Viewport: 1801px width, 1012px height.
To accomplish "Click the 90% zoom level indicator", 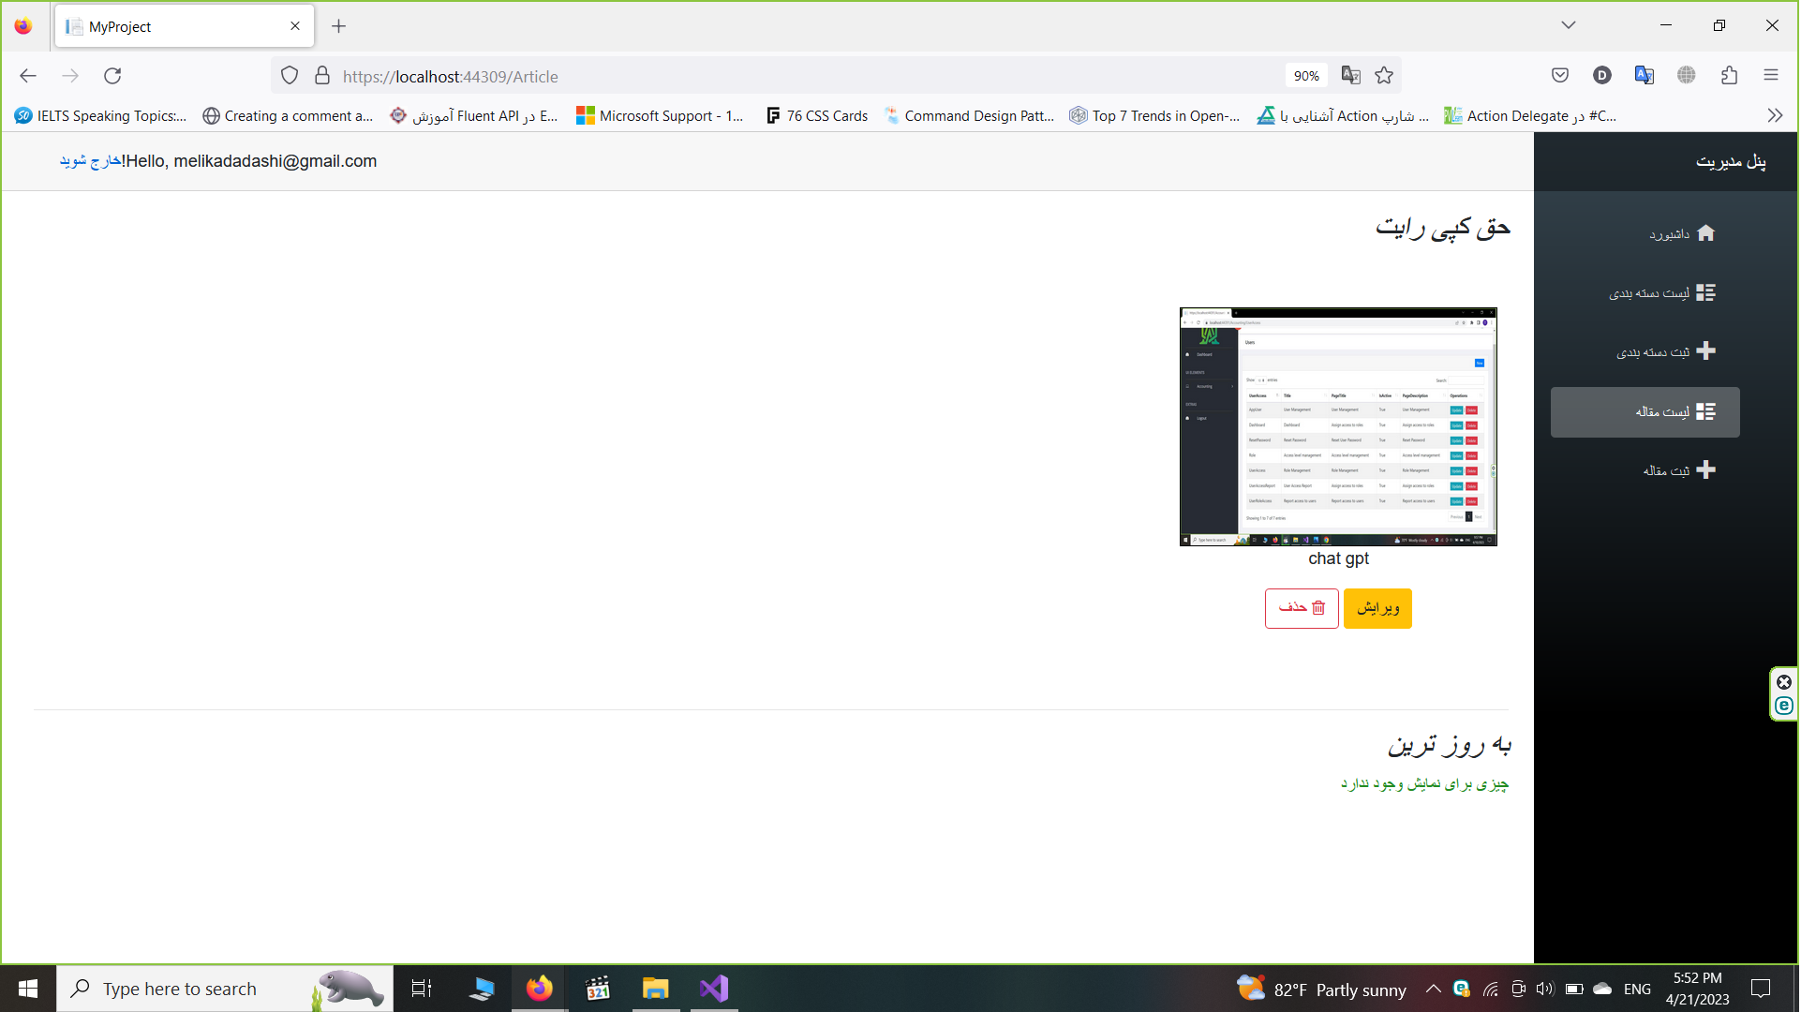I will click(x=1306, y=76).
